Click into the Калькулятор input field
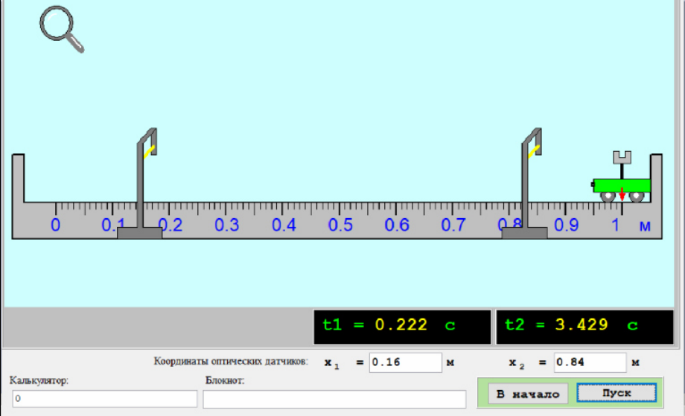 [x=105, y=399]
